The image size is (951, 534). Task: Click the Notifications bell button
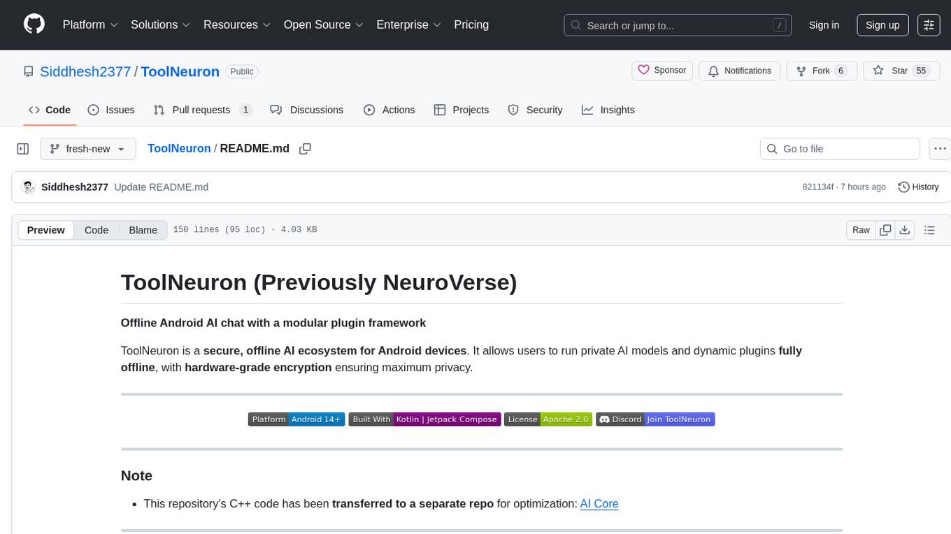click(740, 71)
